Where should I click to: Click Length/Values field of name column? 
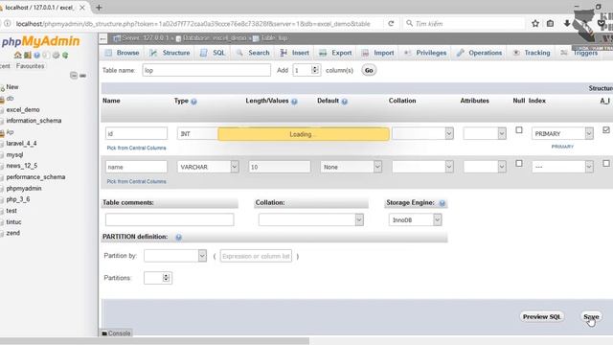tap(280, 167)
